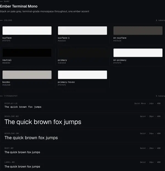Click the #b8b3b0 hex value
The image size is (165, 171).
pos(6,85)
